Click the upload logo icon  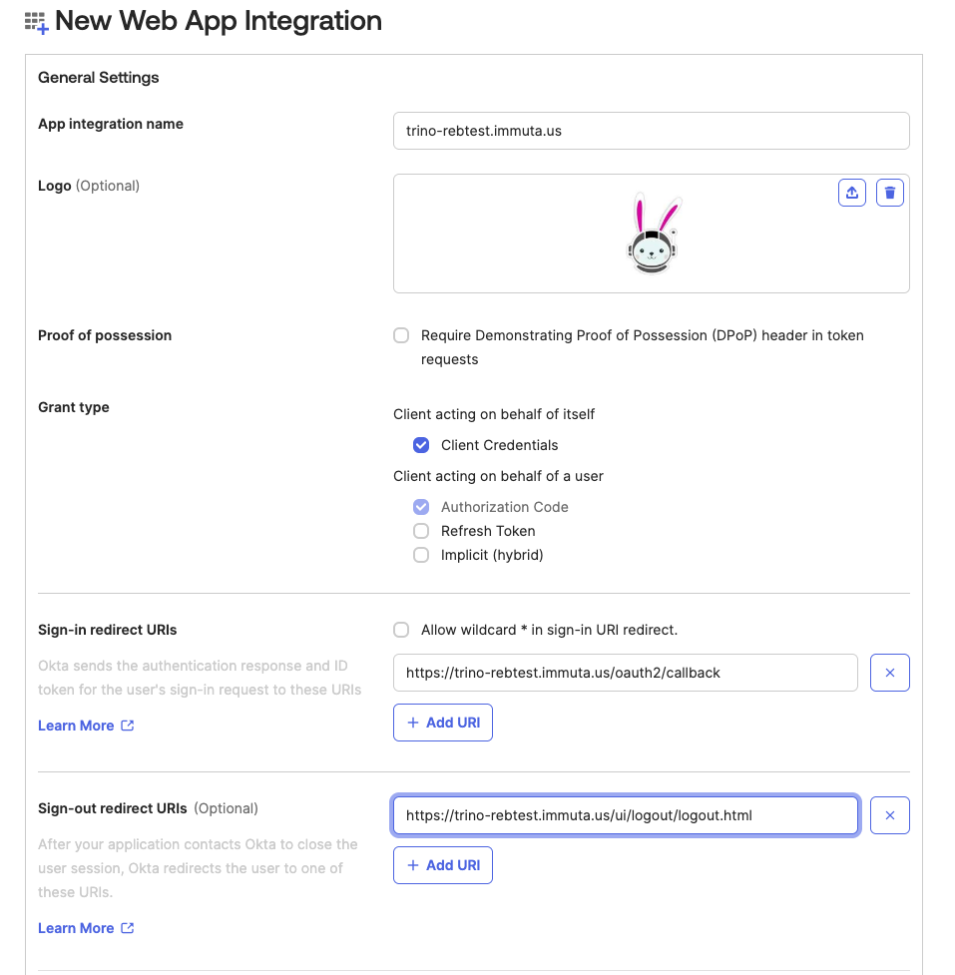852,193
